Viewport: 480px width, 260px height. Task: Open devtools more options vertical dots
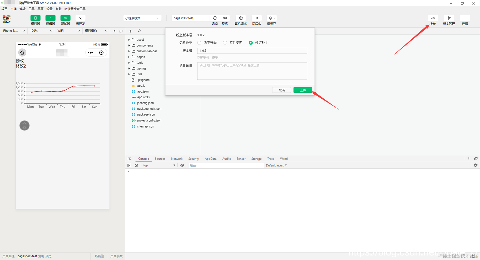469,158
